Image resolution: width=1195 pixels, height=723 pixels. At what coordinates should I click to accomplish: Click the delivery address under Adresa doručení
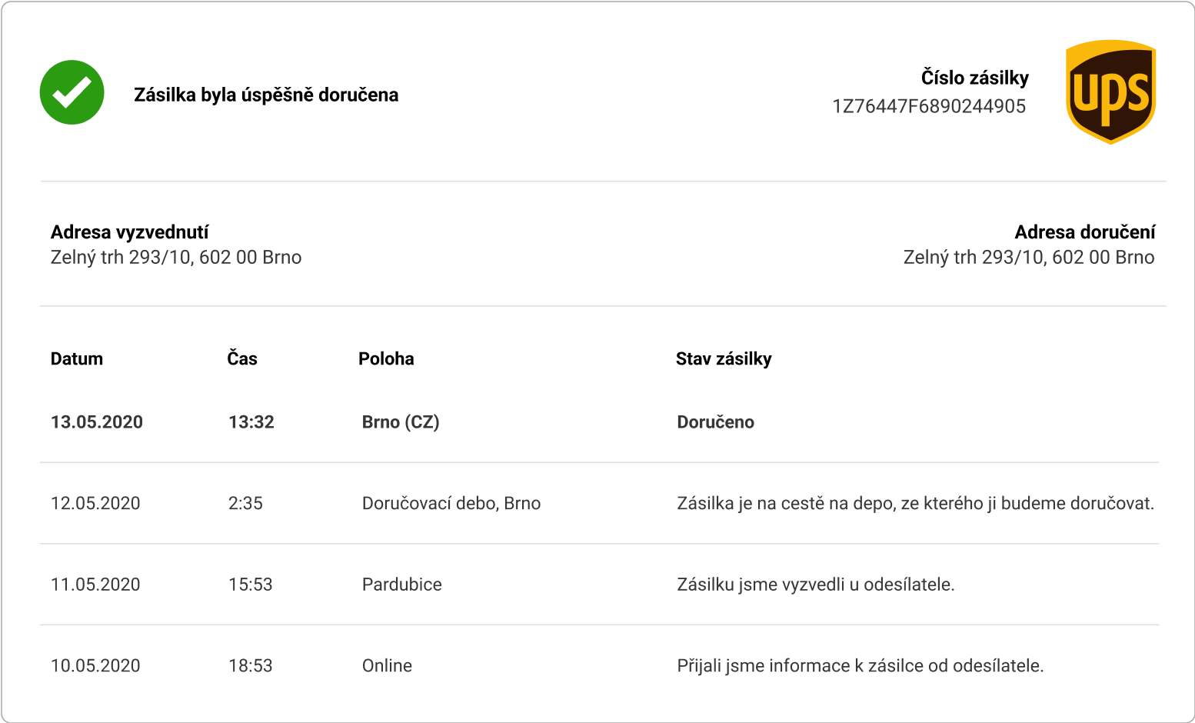tap(1029, 257)
